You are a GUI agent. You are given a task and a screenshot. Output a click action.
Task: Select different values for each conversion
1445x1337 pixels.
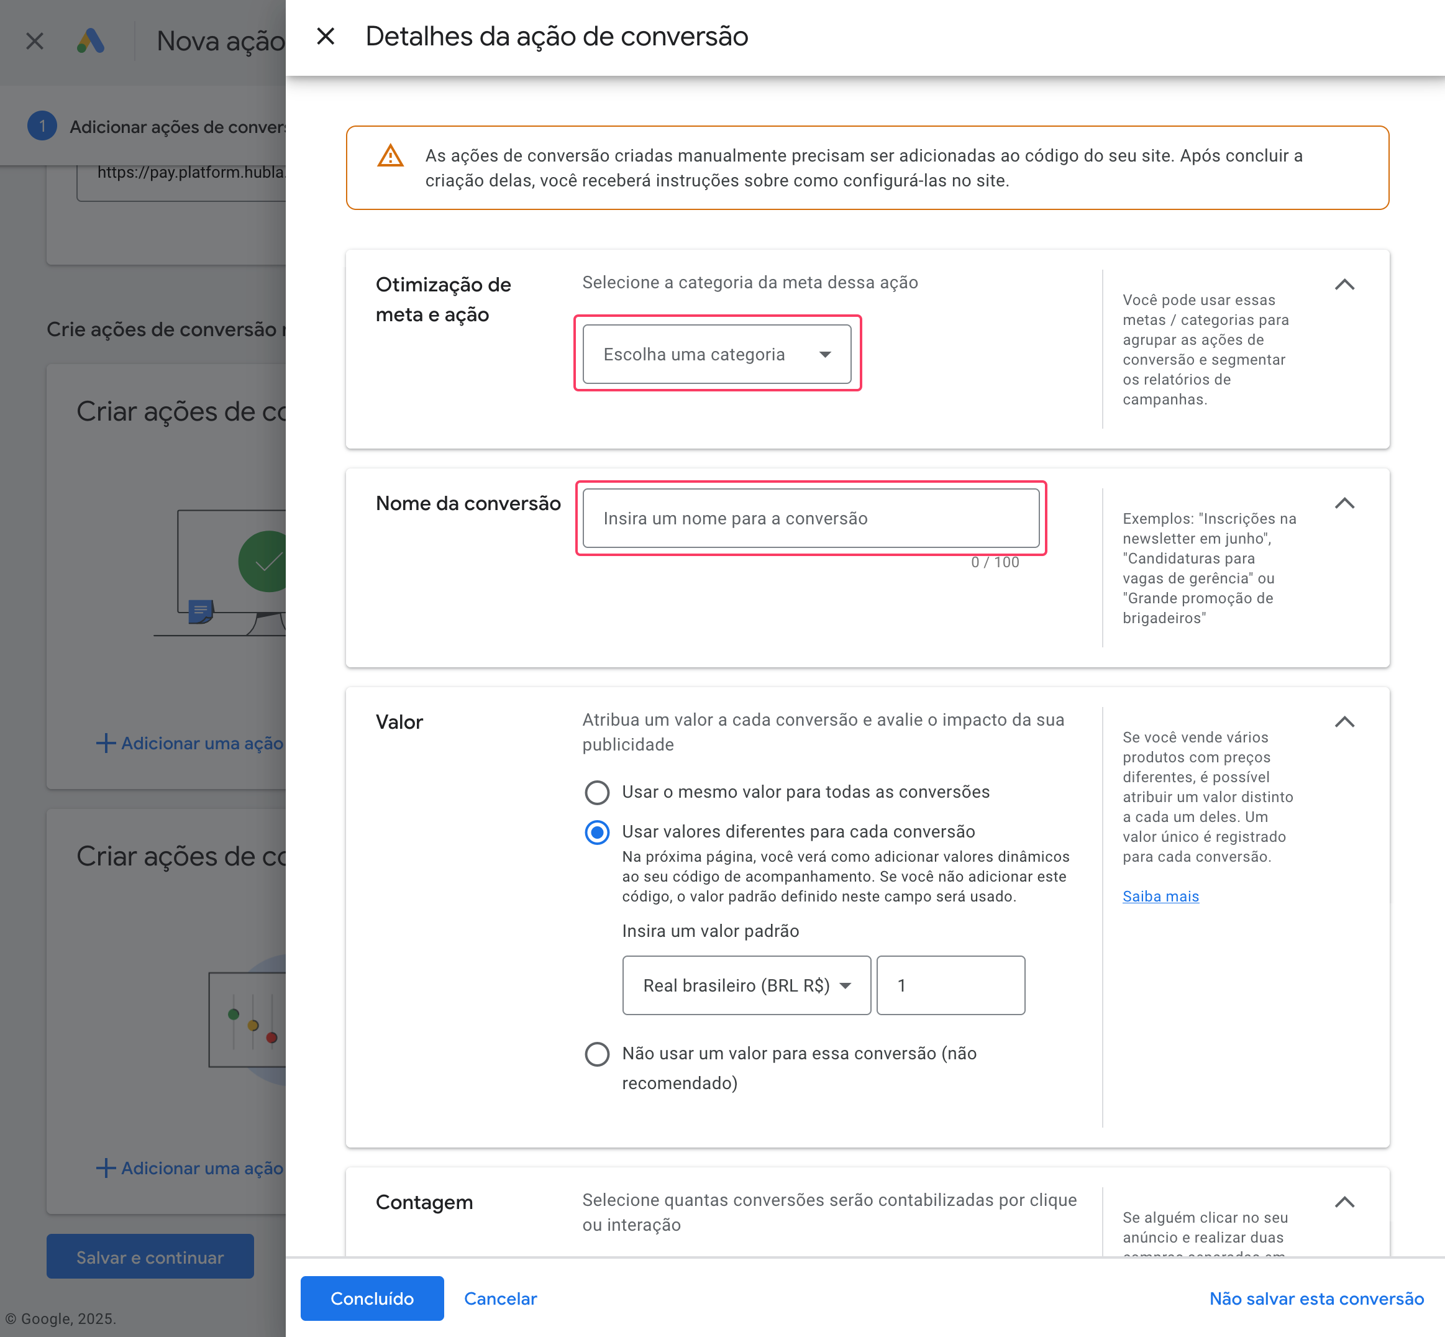[x=597, y=832]
